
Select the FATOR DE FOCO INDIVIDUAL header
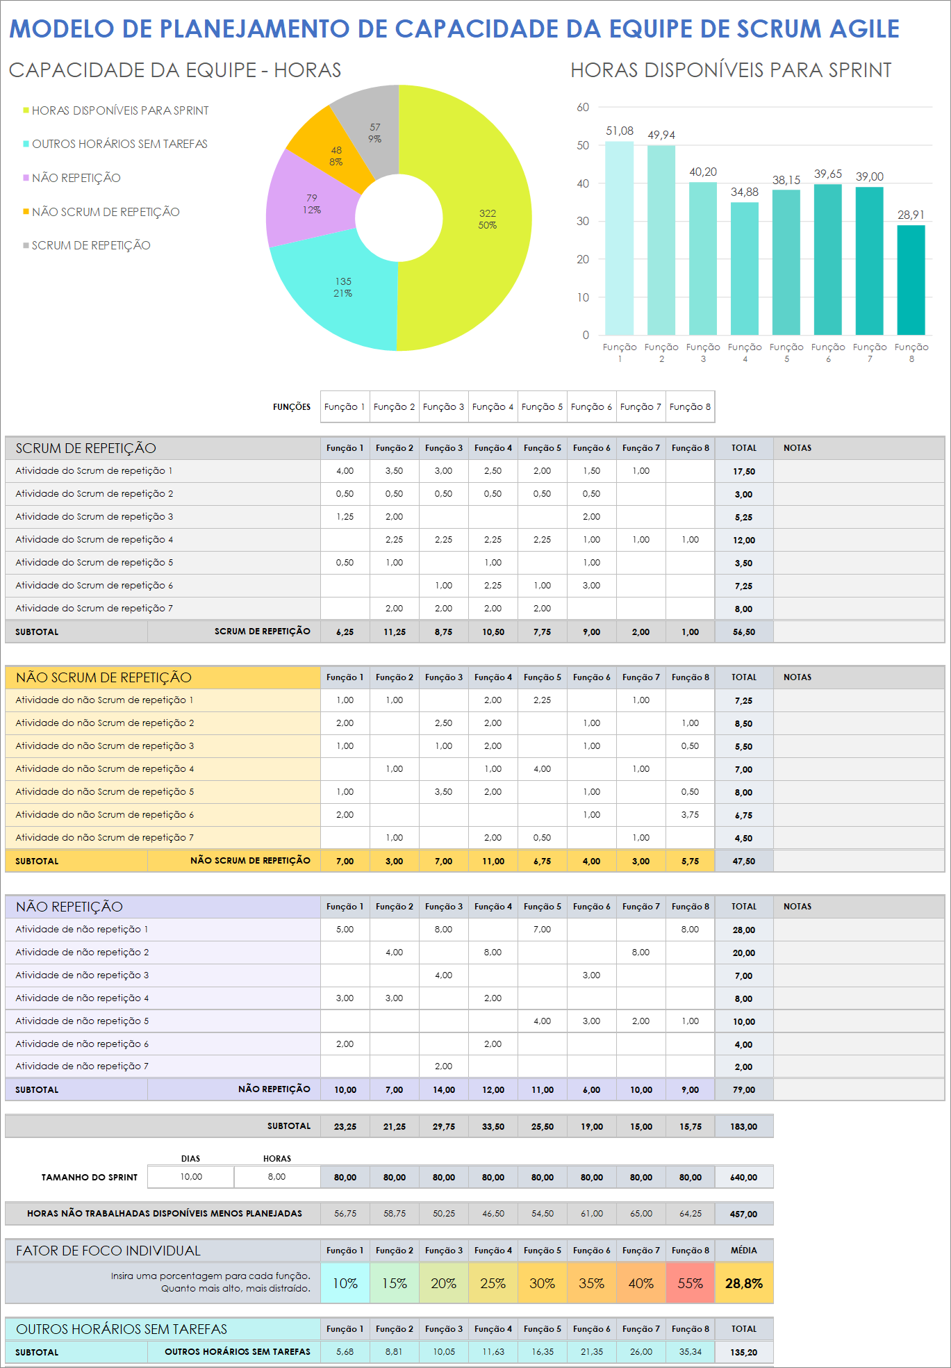[163, 1251]
